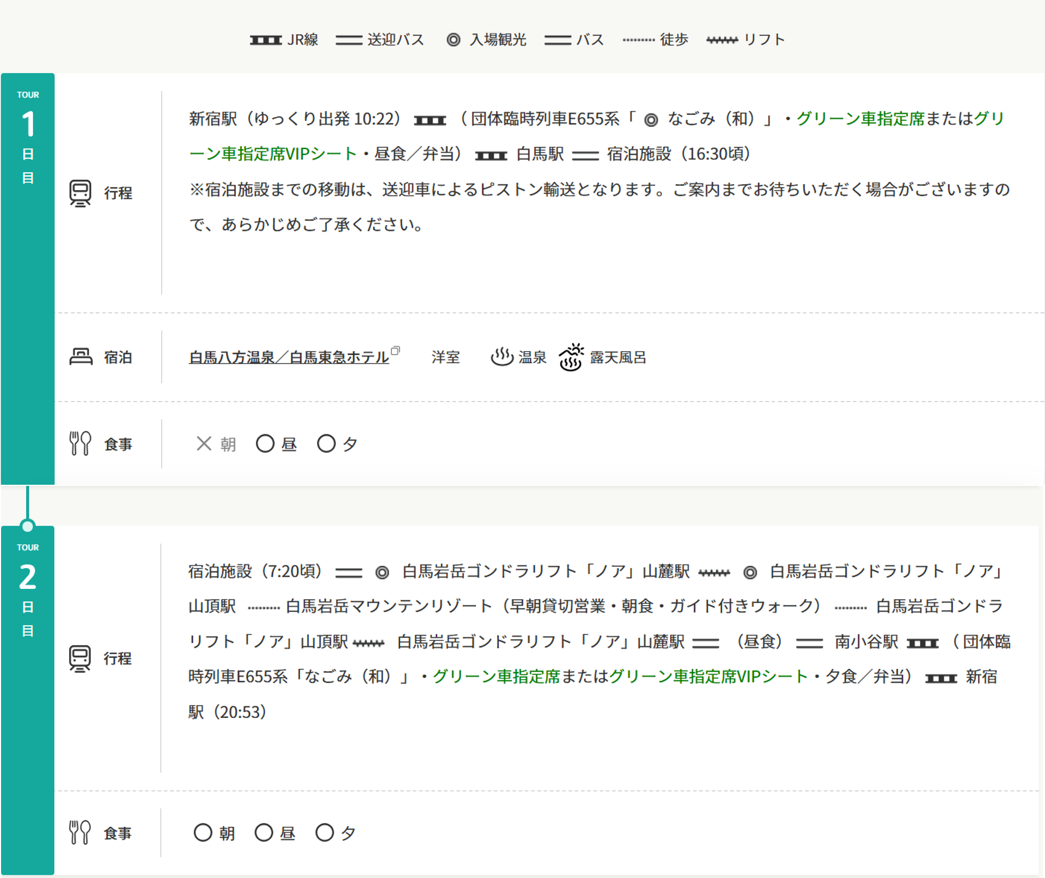The height and width of the screenshot is (878, 1045).
Task: Click the external-link icon beside 白馬東急ホテル
Action: (x=395, y=351)
